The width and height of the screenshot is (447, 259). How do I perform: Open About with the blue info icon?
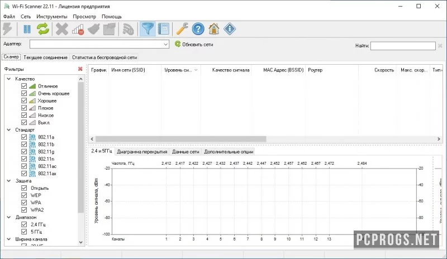pos(230,29)
